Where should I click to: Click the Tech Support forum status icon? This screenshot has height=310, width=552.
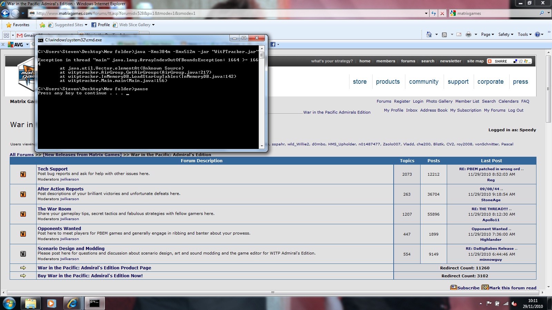(23, 174)
